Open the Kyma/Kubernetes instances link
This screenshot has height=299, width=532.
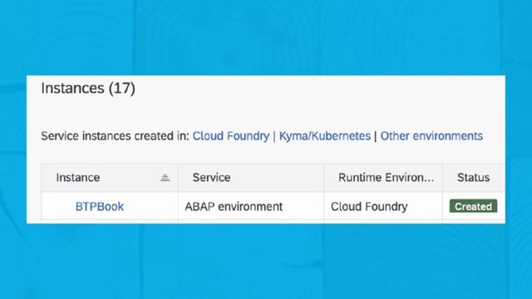[x=325, y=136]
